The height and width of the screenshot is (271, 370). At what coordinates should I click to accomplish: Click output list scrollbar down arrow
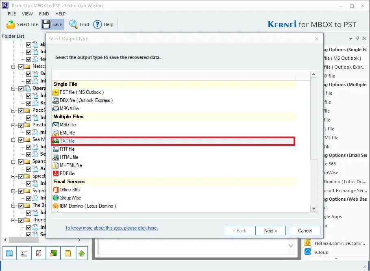click(x=313, y=208)
